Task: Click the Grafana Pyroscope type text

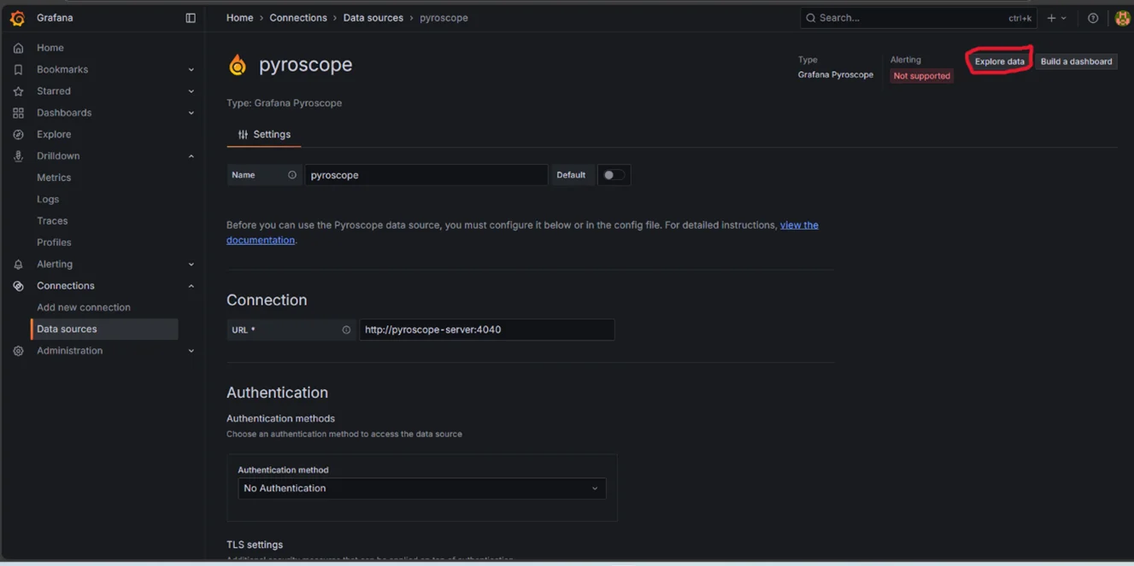Action: (835, 75)
